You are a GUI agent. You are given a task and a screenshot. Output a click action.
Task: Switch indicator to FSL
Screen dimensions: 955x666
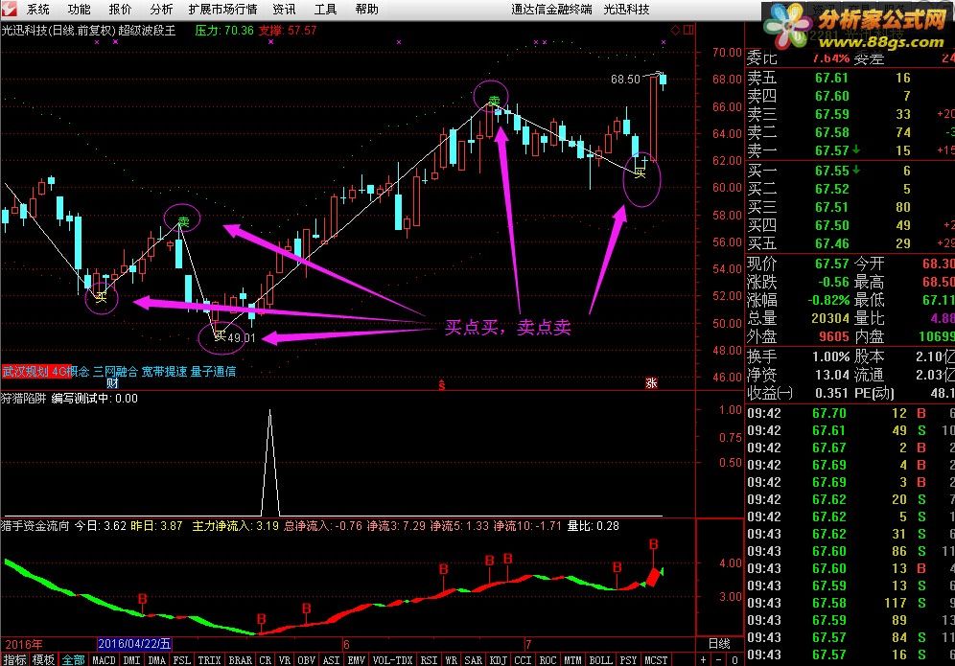[181, 660]
